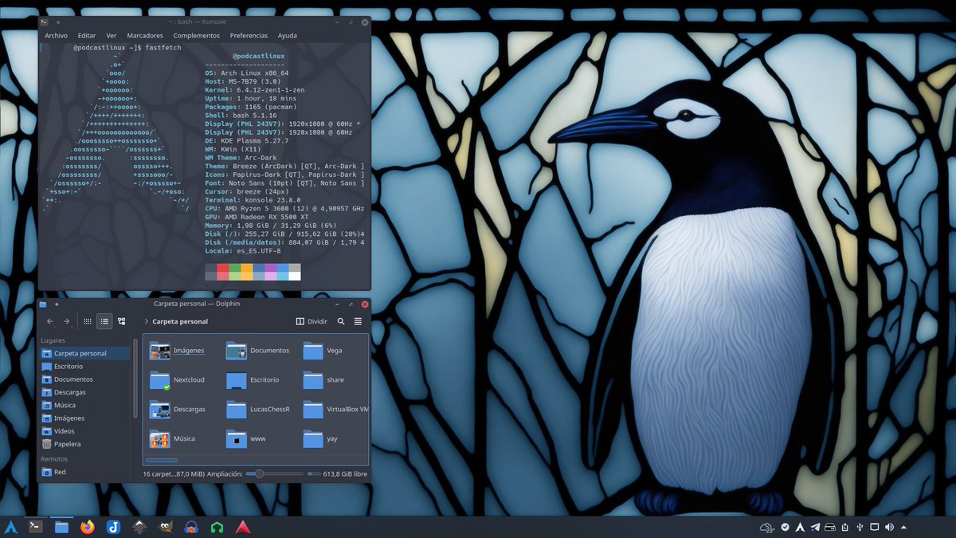Click the Konsole window menu icon
The image size is (956, 538).
44,22
